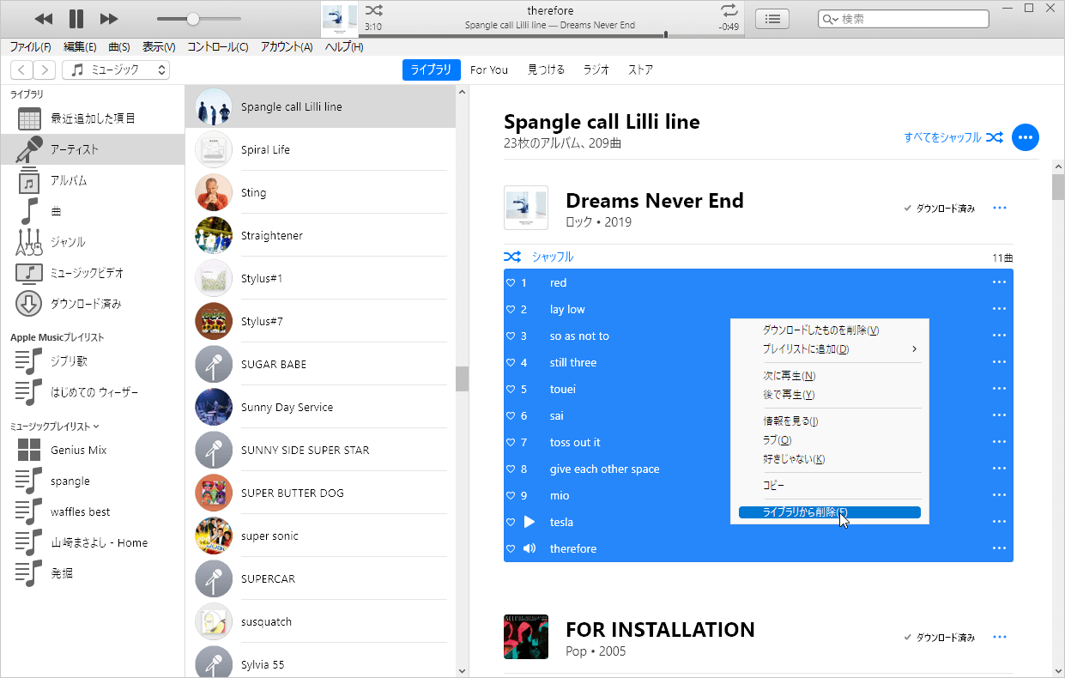The height and width of the screenshot is (678, 1065).
Task: Open FOR INSTALLATION album options ellipsis
Action: click(999, 637)
